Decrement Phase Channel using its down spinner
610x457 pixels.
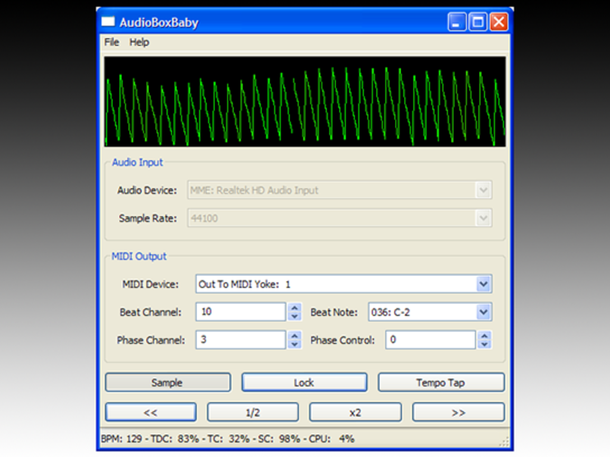click(x=295, y=343)
